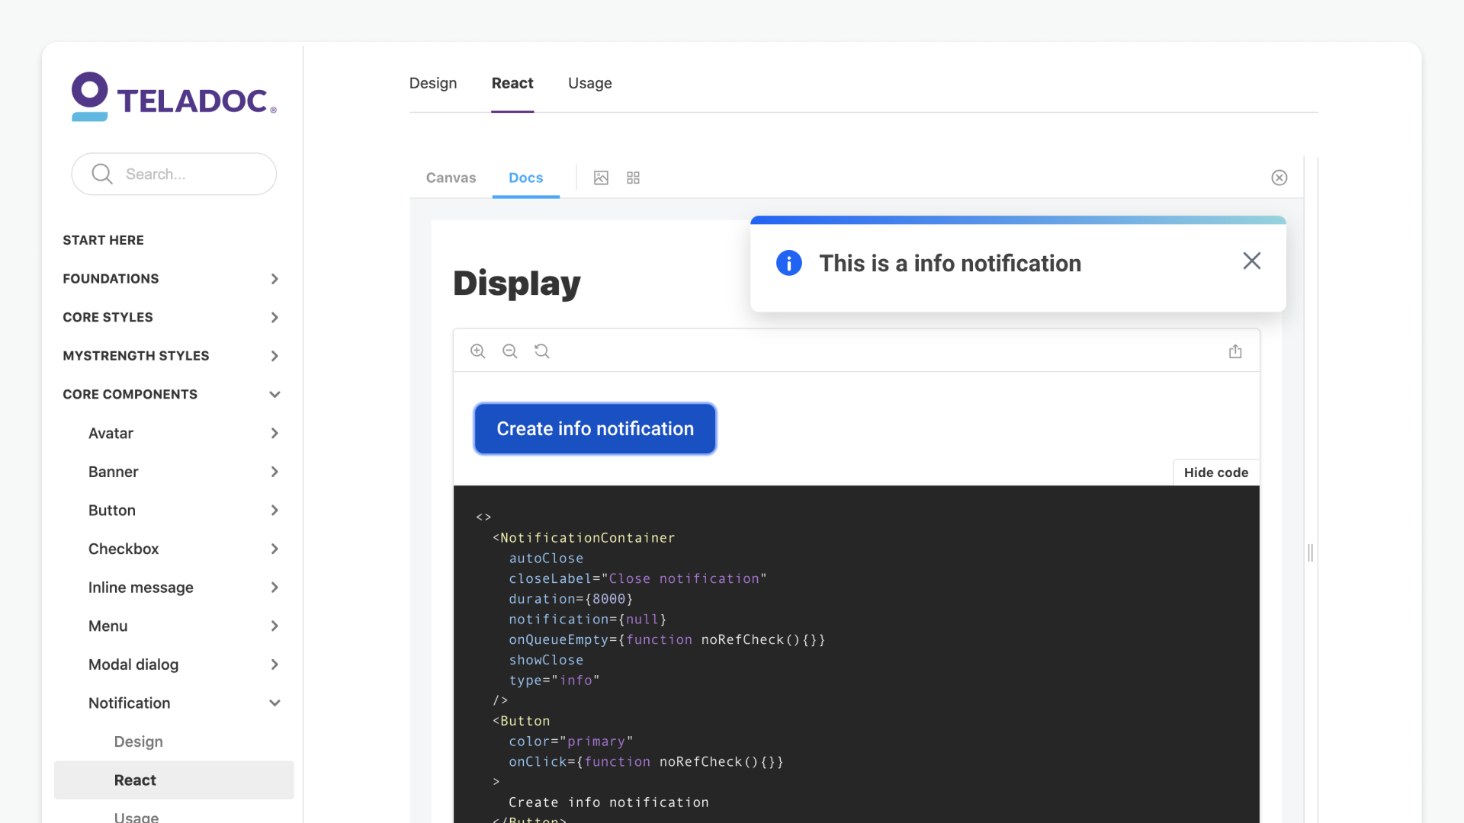This screenshot has height=823, width=1464.
Task: Click the Teladoc logo
Action: 174,97
